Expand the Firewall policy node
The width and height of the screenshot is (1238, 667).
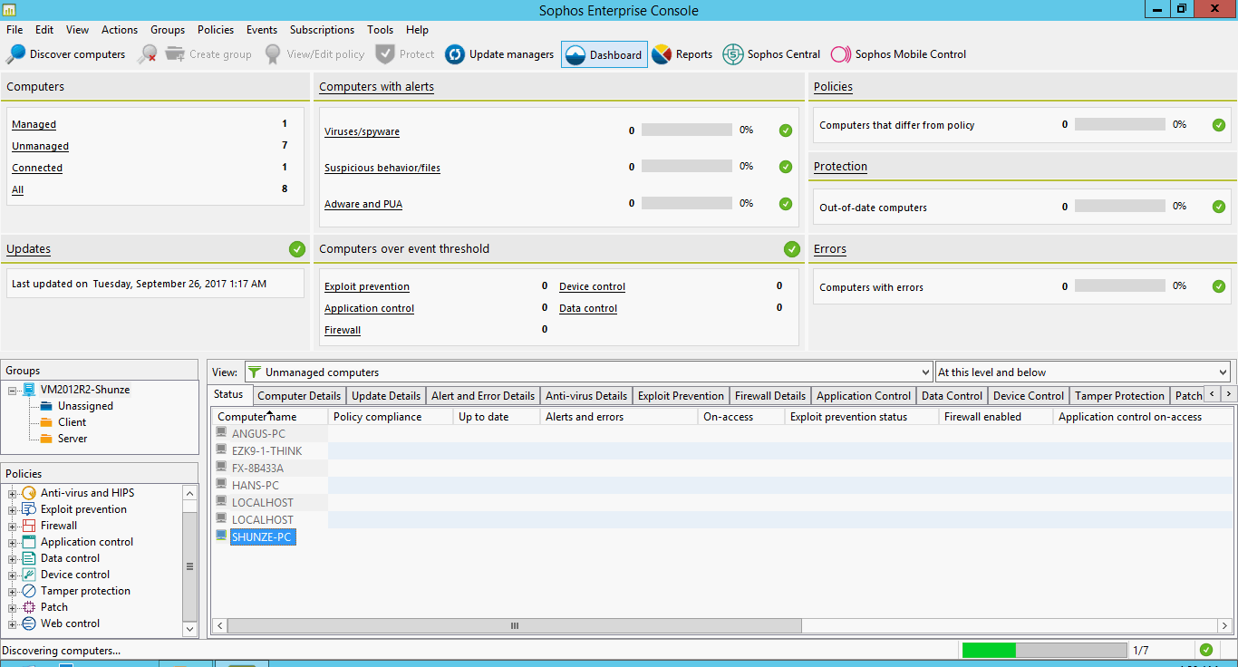click(x=13, y=527)
